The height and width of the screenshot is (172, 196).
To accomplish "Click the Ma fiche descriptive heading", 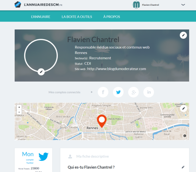I will 93,156.
